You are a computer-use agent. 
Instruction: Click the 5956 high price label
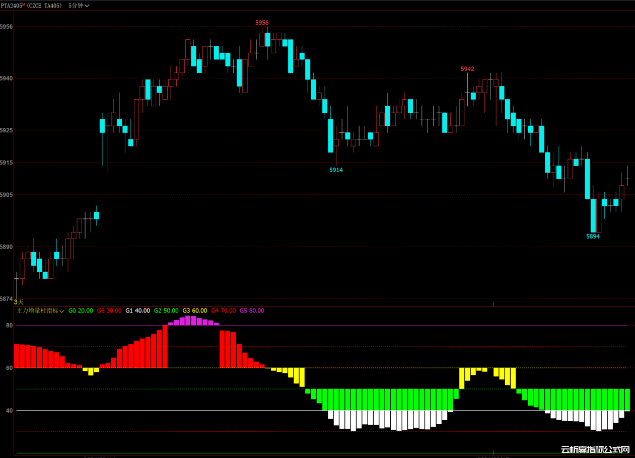pyautogui.click(x=262, y=23)
